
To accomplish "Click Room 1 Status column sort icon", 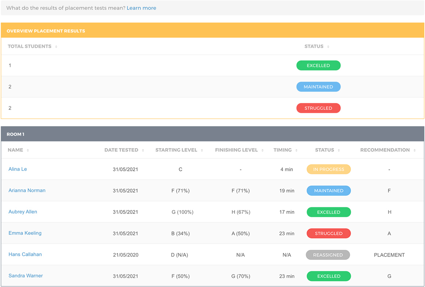I will [x=339, y=150].
